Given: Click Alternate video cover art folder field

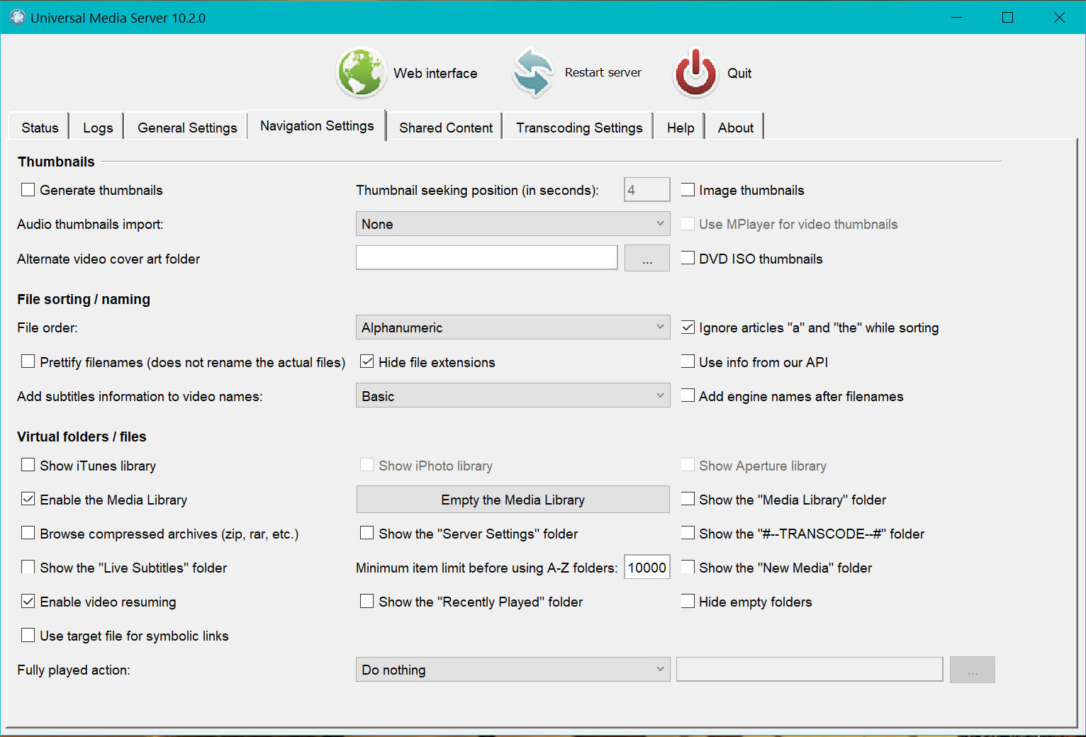Looking at the screenshot, I should [x=487, y=258].
